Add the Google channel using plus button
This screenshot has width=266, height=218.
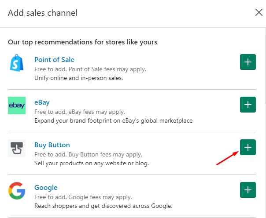[248, 190]
